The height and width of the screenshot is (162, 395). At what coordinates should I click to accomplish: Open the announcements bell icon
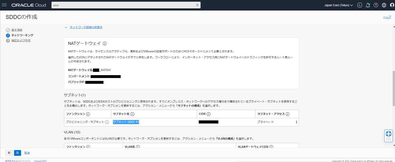[368, 5]
